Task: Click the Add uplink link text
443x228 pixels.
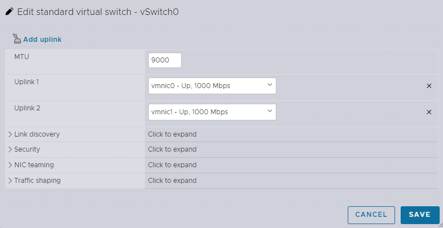Action: (42, 40)
